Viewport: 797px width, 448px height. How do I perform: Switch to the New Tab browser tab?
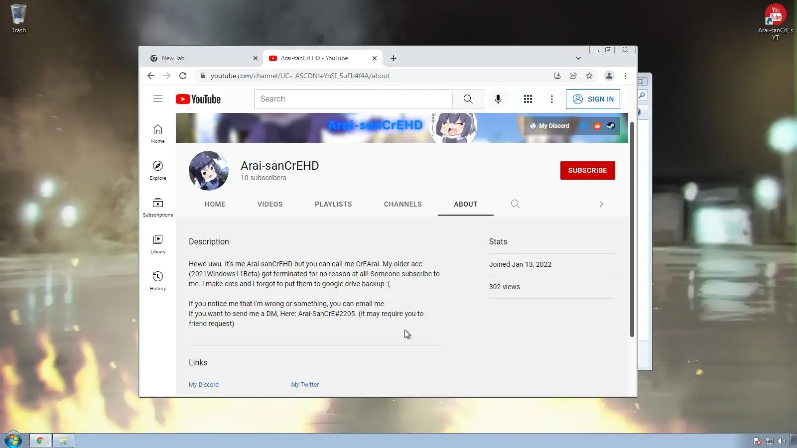click(203, 58)
